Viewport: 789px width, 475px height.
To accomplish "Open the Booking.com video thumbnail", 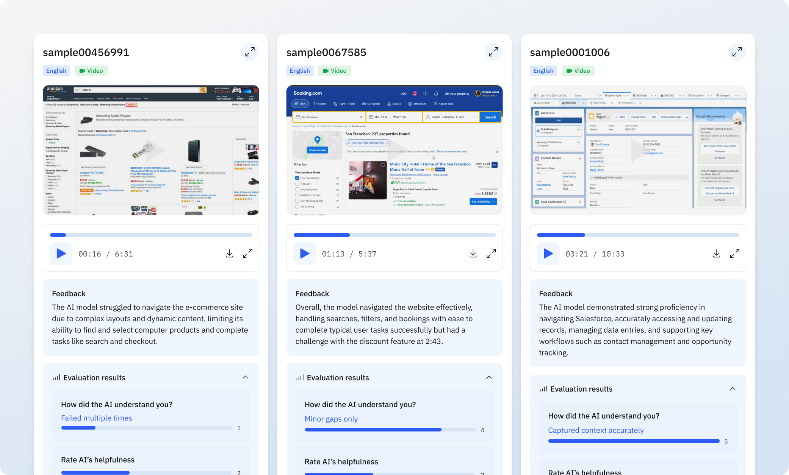I will (394, 150).
